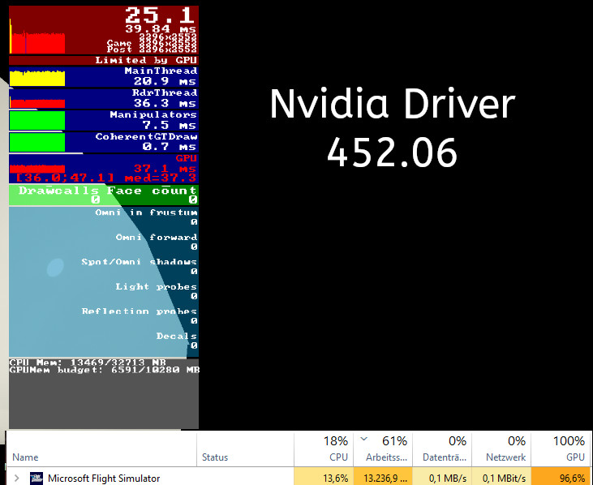Click the green Manipulators timing graph
The image size is (593, 485).
pyautogui.click(x=37, y=121)
